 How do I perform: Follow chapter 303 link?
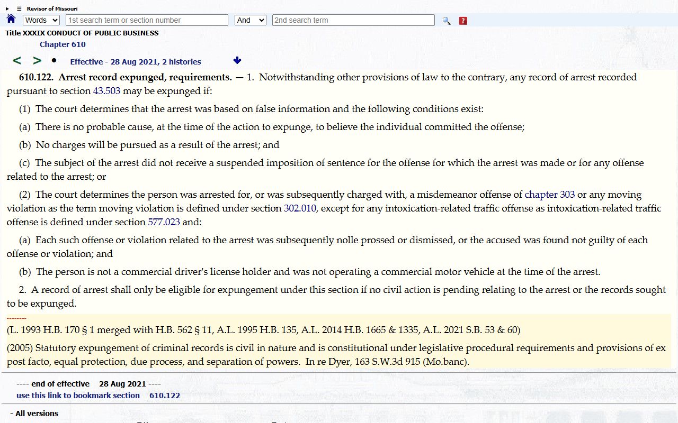pyautogui.click(x=550, y=195)
